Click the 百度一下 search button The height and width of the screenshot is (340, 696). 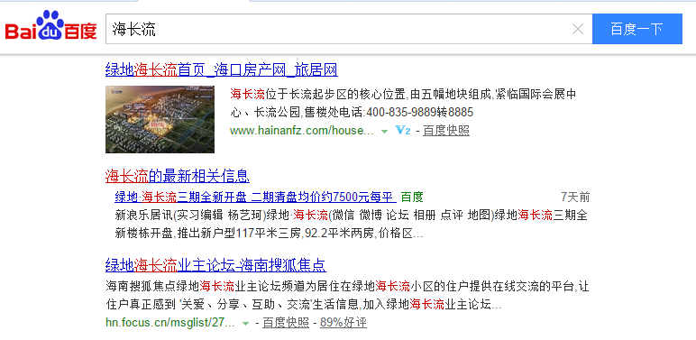637,29
